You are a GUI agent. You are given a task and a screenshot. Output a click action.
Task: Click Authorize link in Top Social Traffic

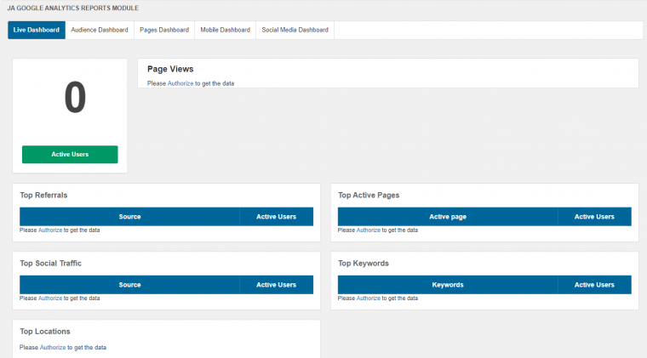point(50,298)
